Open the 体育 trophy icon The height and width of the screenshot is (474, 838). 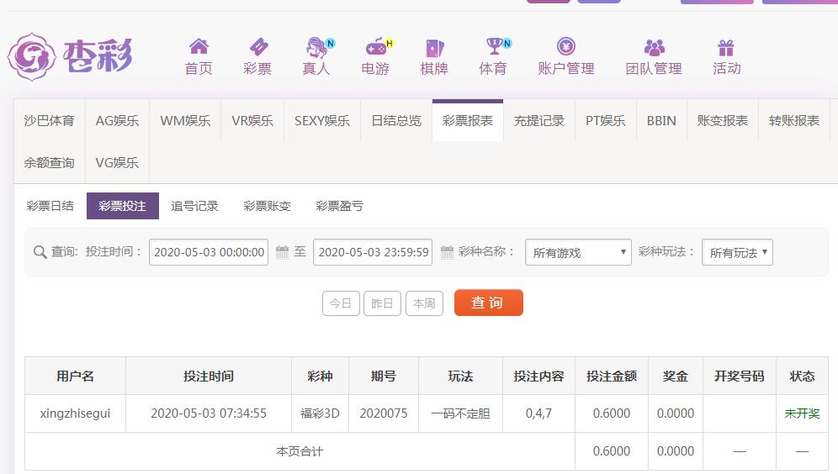click(x=494, y=47)
